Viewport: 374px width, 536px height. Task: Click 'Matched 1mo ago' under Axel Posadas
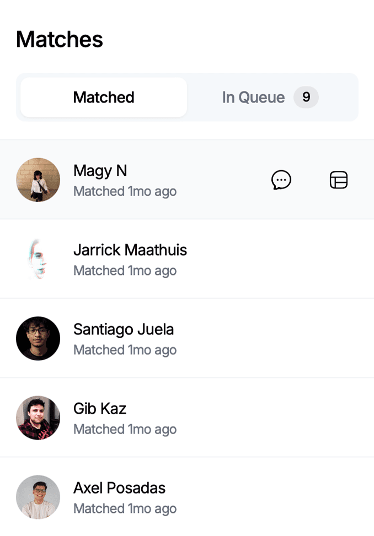coord(125,508)
